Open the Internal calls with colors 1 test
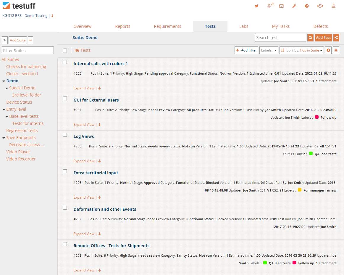Image resolution: width=344 pixels, height=275 pixels. point(101,64)
